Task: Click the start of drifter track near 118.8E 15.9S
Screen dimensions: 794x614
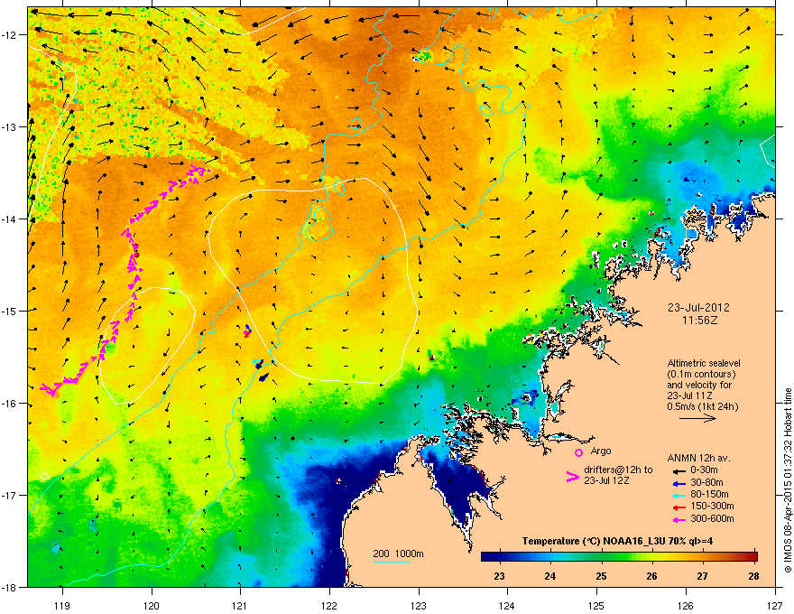Action: click(x=48, y=388)
